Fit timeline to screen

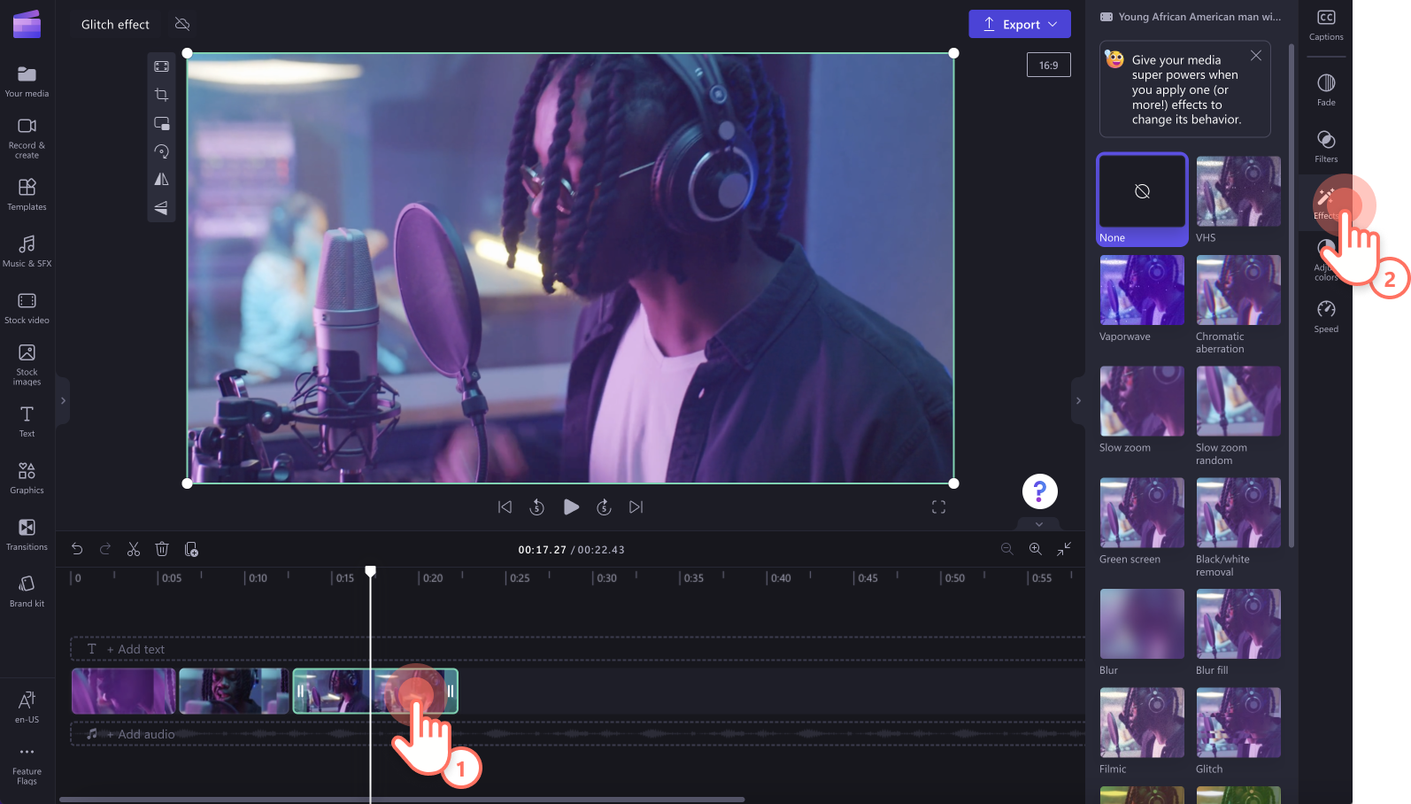[x=1064, y=549]
